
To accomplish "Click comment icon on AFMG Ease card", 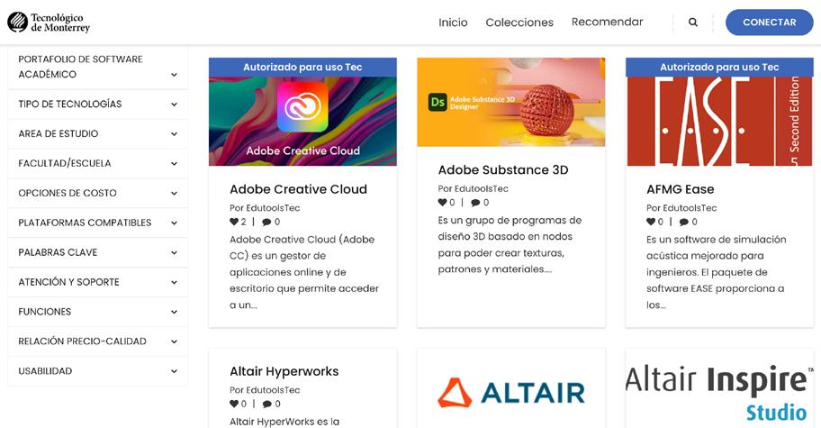I will pos(684,222).
